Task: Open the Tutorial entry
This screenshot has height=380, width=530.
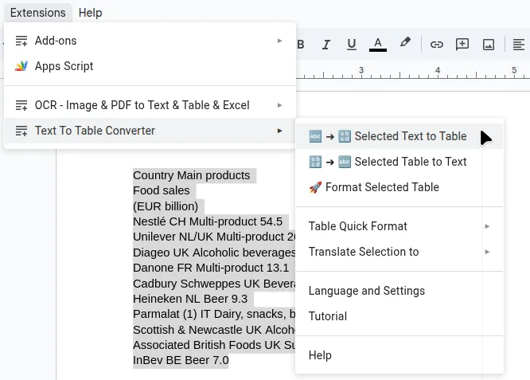Action: click(328, 316)
